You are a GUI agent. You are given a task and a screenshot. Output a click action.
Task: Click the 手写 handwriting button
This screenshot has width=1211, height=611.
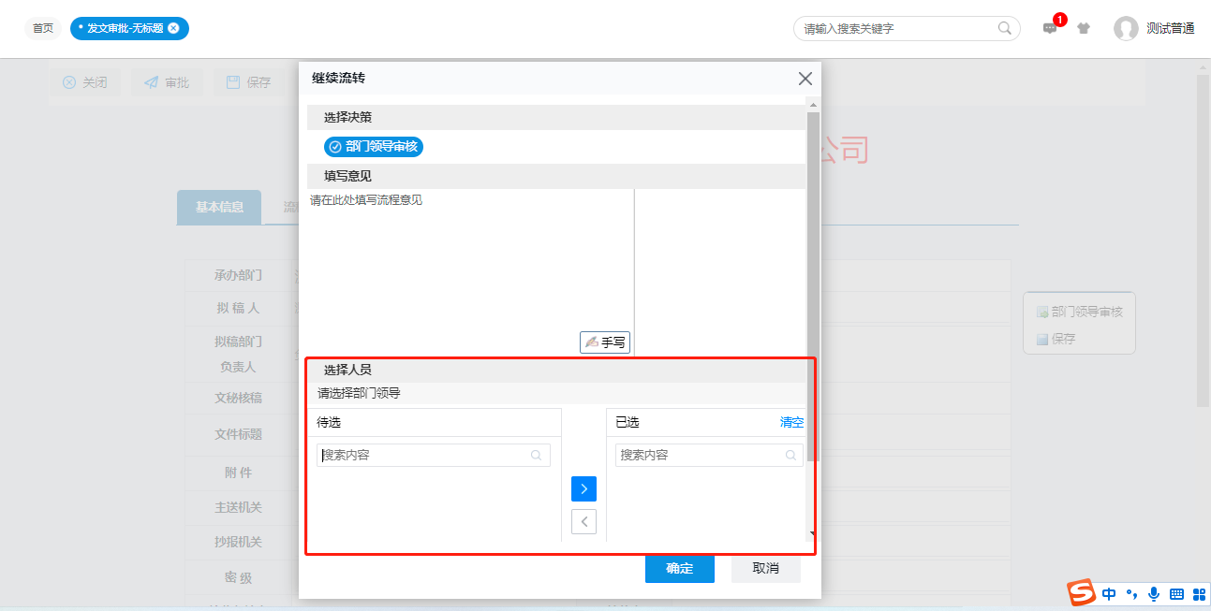[605, 342]
